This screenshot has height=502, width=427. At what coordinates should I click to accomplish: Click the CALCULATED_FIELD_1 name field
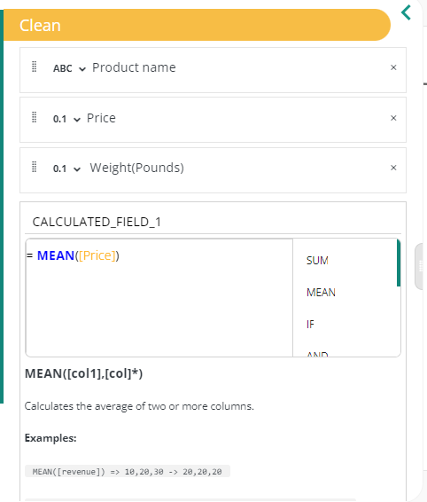(x=213, y=222)
